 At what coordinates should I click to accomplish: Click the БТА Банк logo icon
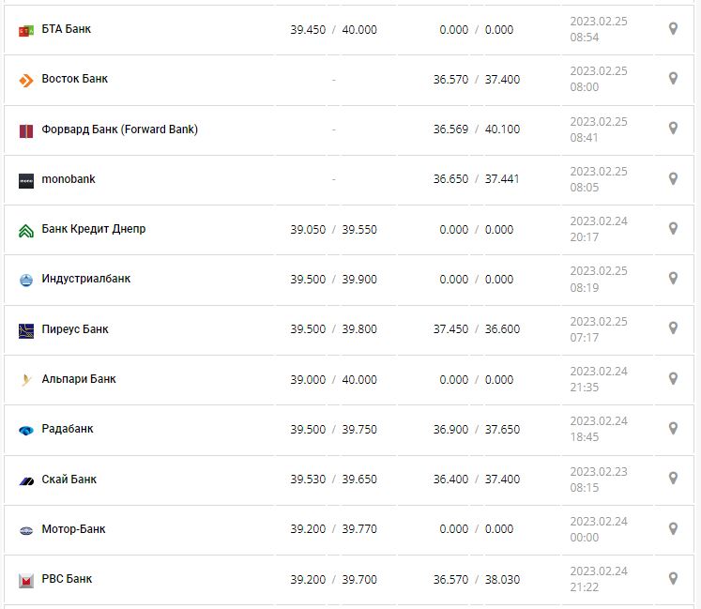click(26, 30)
